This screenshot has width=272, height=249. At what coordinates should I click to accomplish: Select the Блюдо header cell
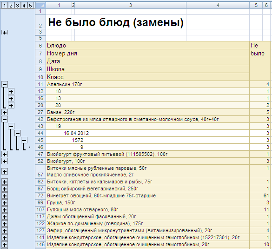(147, 46)
